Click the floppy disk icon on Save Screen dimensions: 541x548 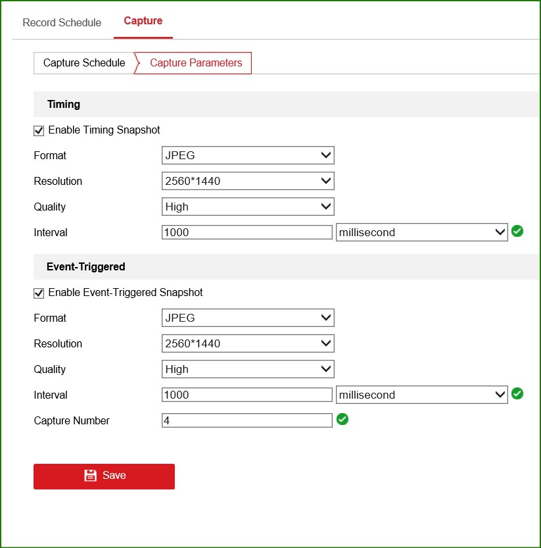(91, 476)
